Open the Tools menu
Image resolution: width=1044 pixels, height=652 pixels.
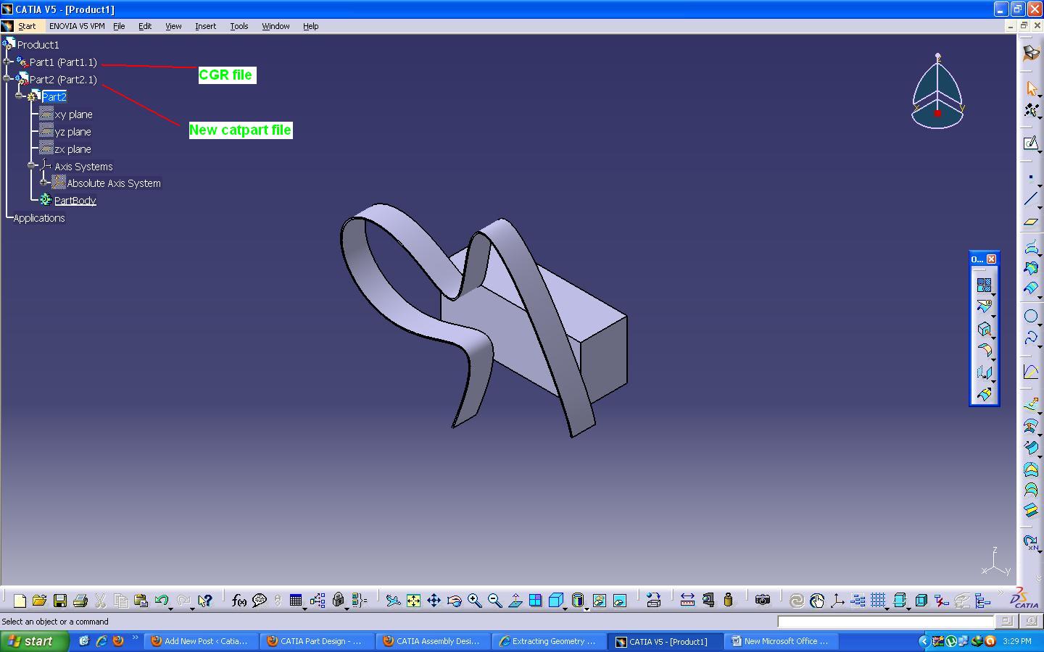(x=239, y=26)
